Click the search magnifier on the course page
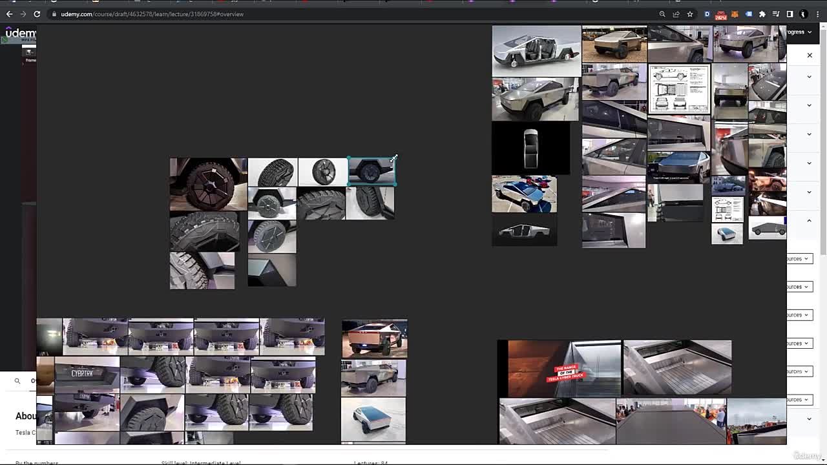This screenshot has width=827, height=465. pyautogui.click(x=17, y=381)
